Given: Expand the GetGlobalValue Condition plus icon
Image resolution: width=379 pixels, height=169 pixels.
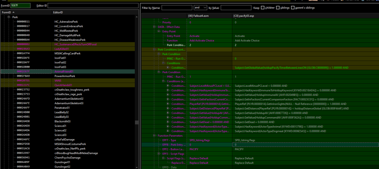Looking at the screenshot, I should [168, 68].
